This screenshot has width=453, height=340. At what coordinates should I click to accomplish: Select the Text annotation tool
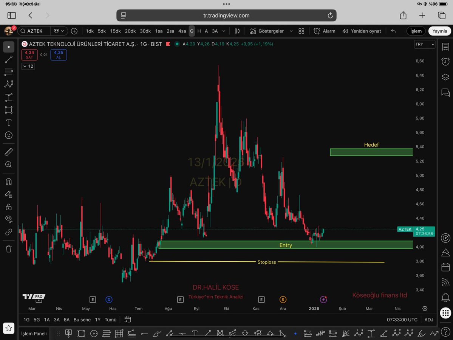9,123
